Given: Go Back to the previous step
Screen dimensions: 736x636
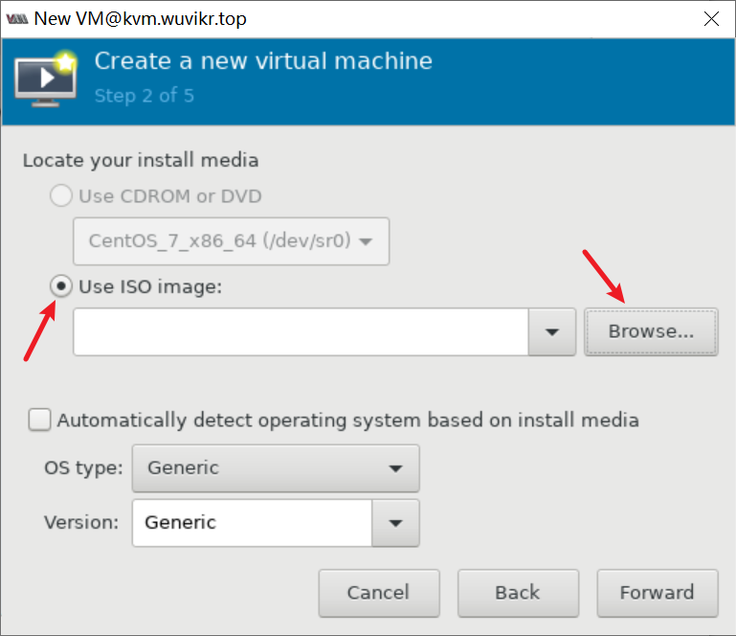Looking at the screenshot, I should pos(518,593).
